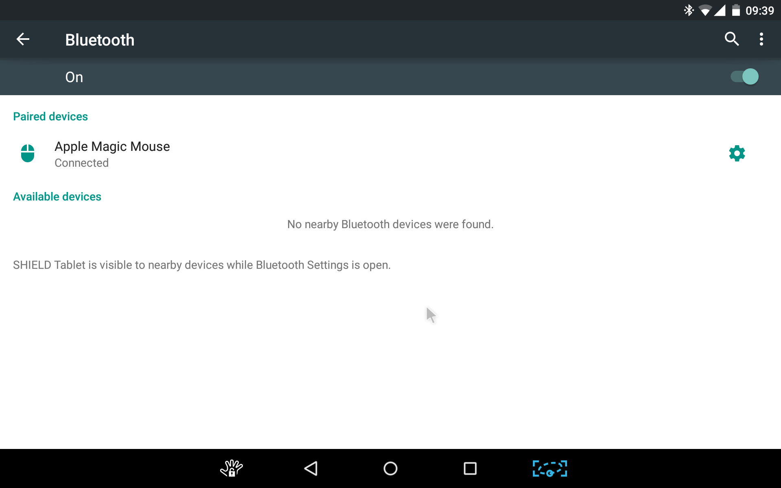Expand the Paired devices section
The width and height of the screenshot is (781, 488).
tap(50, 117)
